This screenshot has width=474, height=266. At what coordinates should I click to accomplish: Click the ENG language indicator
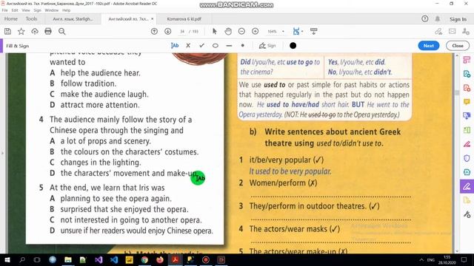point(431,259)
